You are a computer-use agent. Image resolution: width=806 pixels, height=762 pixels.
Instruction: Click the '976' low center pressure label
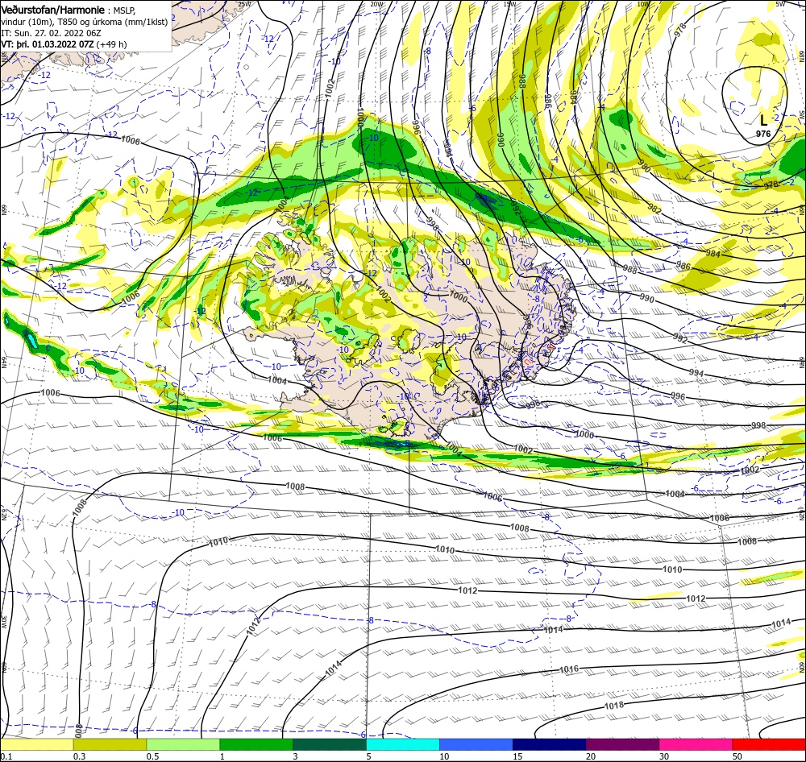pyautogui.click(x=763, y=134)
